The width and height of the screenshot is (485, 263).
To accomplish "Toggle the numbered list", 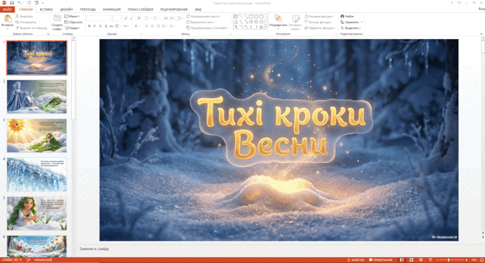I will tap(156, 18).
